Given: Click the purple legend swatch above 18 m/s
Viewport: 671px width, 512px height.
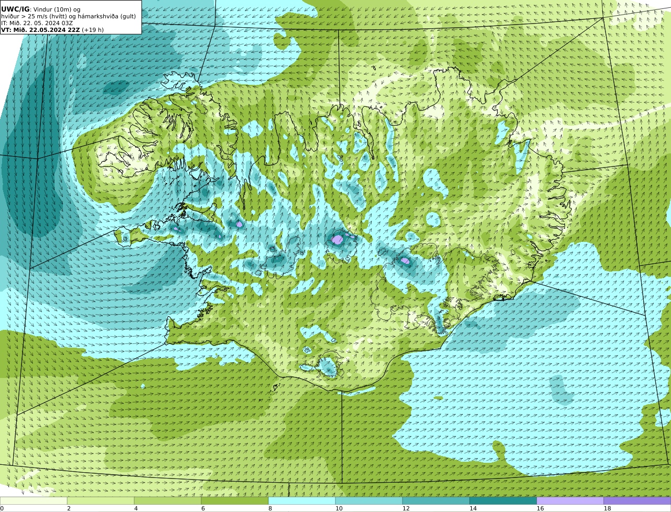Looking at the screenshot, I should click(637, 500).
